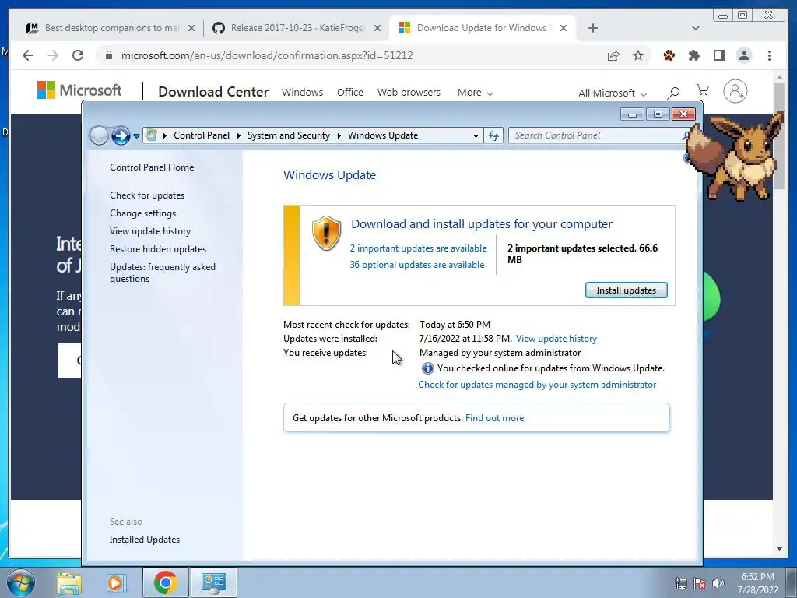Click the Chrome forward arrow icon
Viewport: 797px width, 598px height.
(x=52, y=55)
